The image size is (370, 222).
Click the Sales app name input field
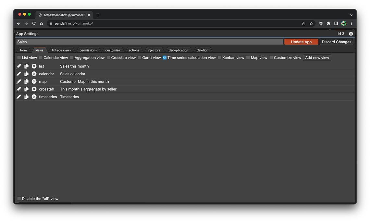pos(149,42)
